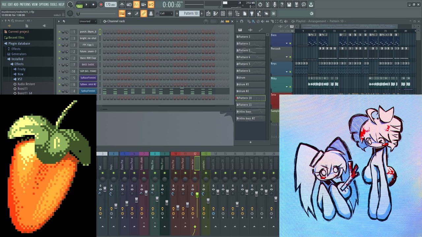Select the playlist mute tool

[x=263, y=21]
